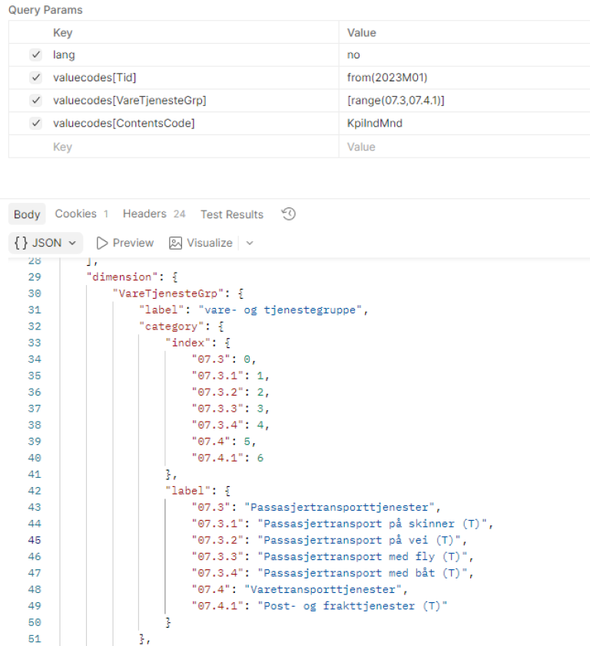Viewport: 590px width, 646px height.
Task: Disable the valuecodes[Tid] parameter checkbox
Action: coord(35,78)
